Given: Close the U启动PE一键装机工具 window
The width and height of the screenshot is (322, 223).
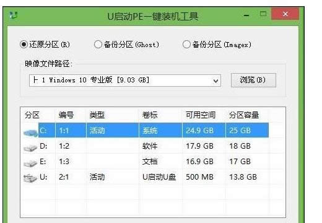Looking at the screenshot, I should pos(285,14).
